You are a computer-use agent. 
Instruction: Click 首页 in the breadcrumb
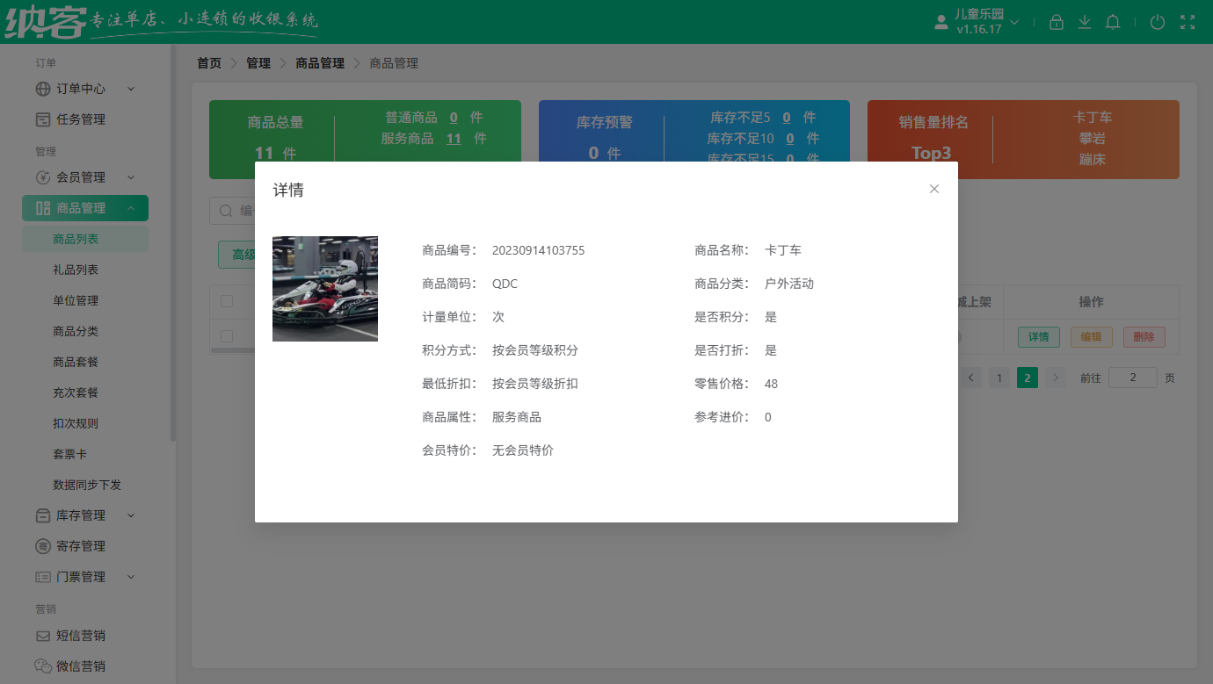(x=208, y=62)
